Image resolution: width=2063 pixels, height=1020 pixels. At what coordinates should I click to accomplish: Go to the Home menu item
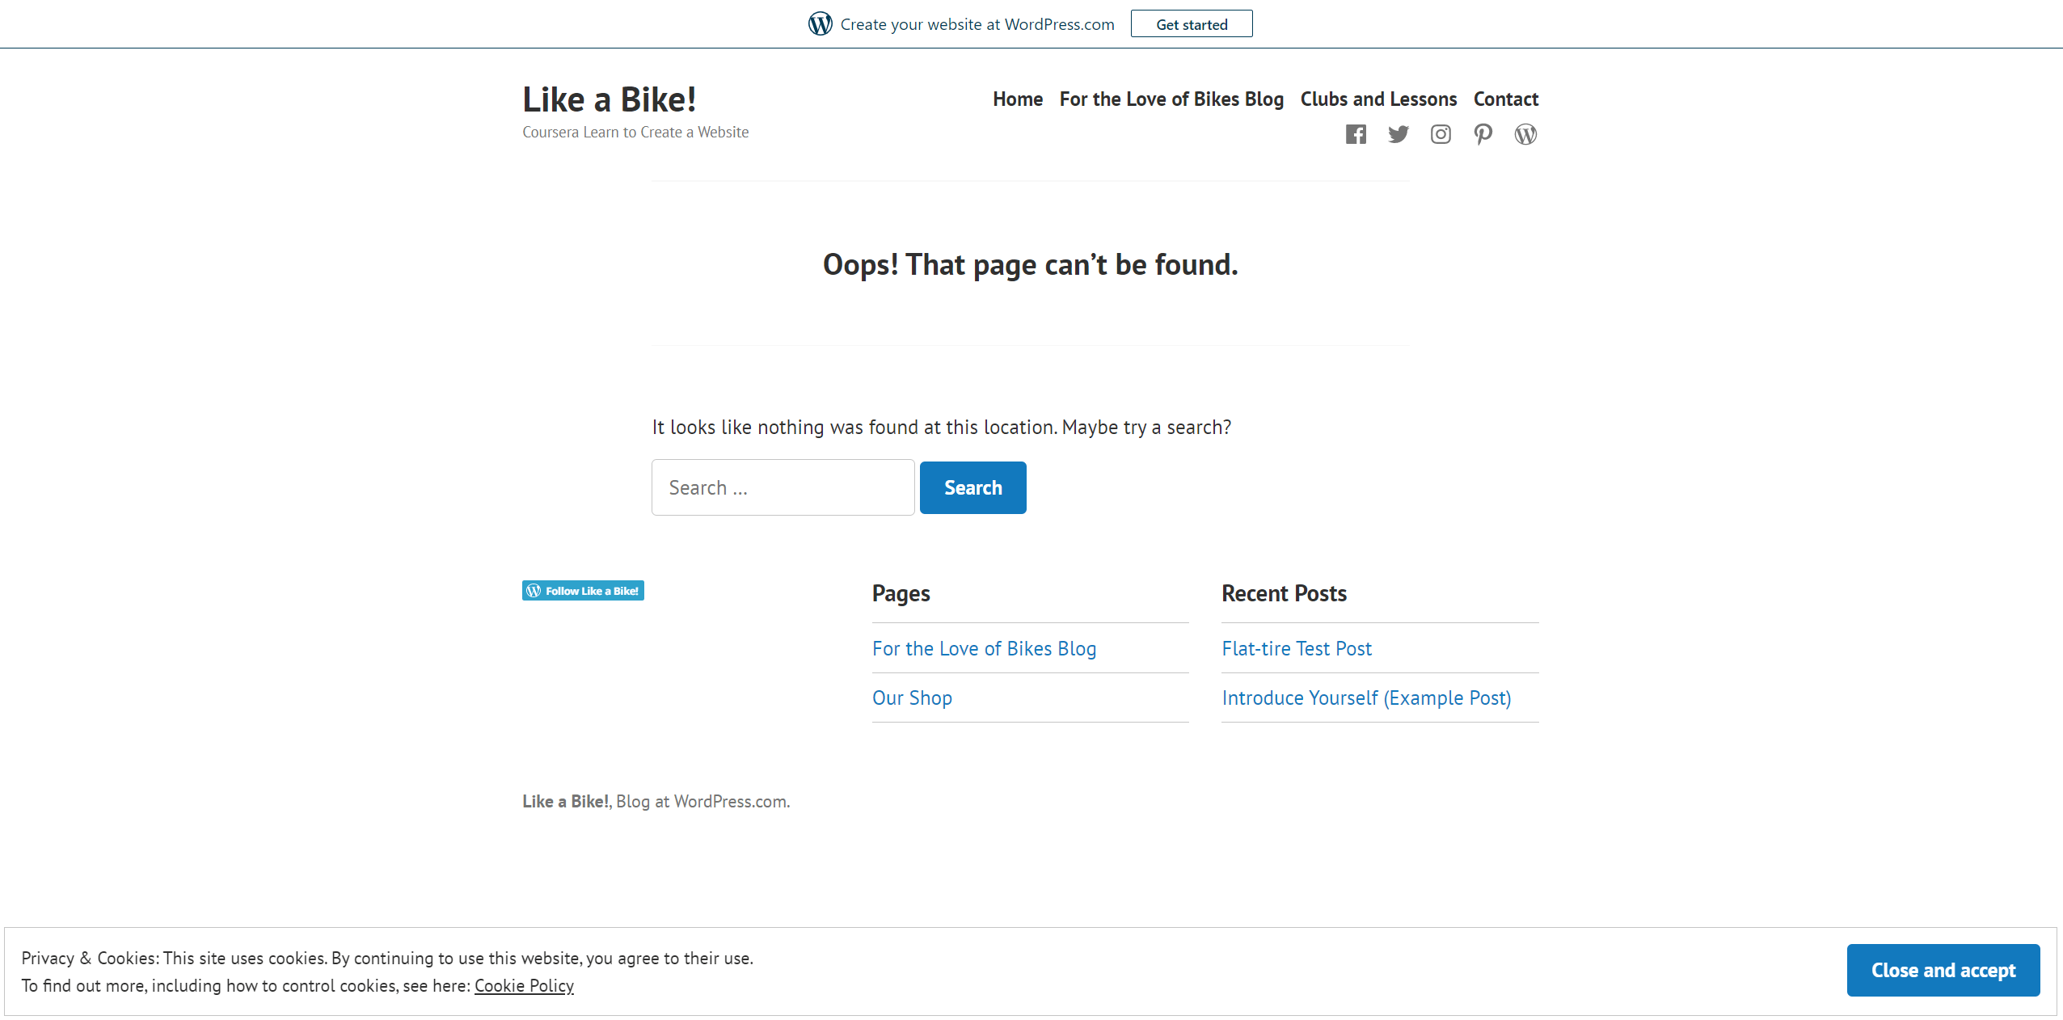[x=1018, y=99]
